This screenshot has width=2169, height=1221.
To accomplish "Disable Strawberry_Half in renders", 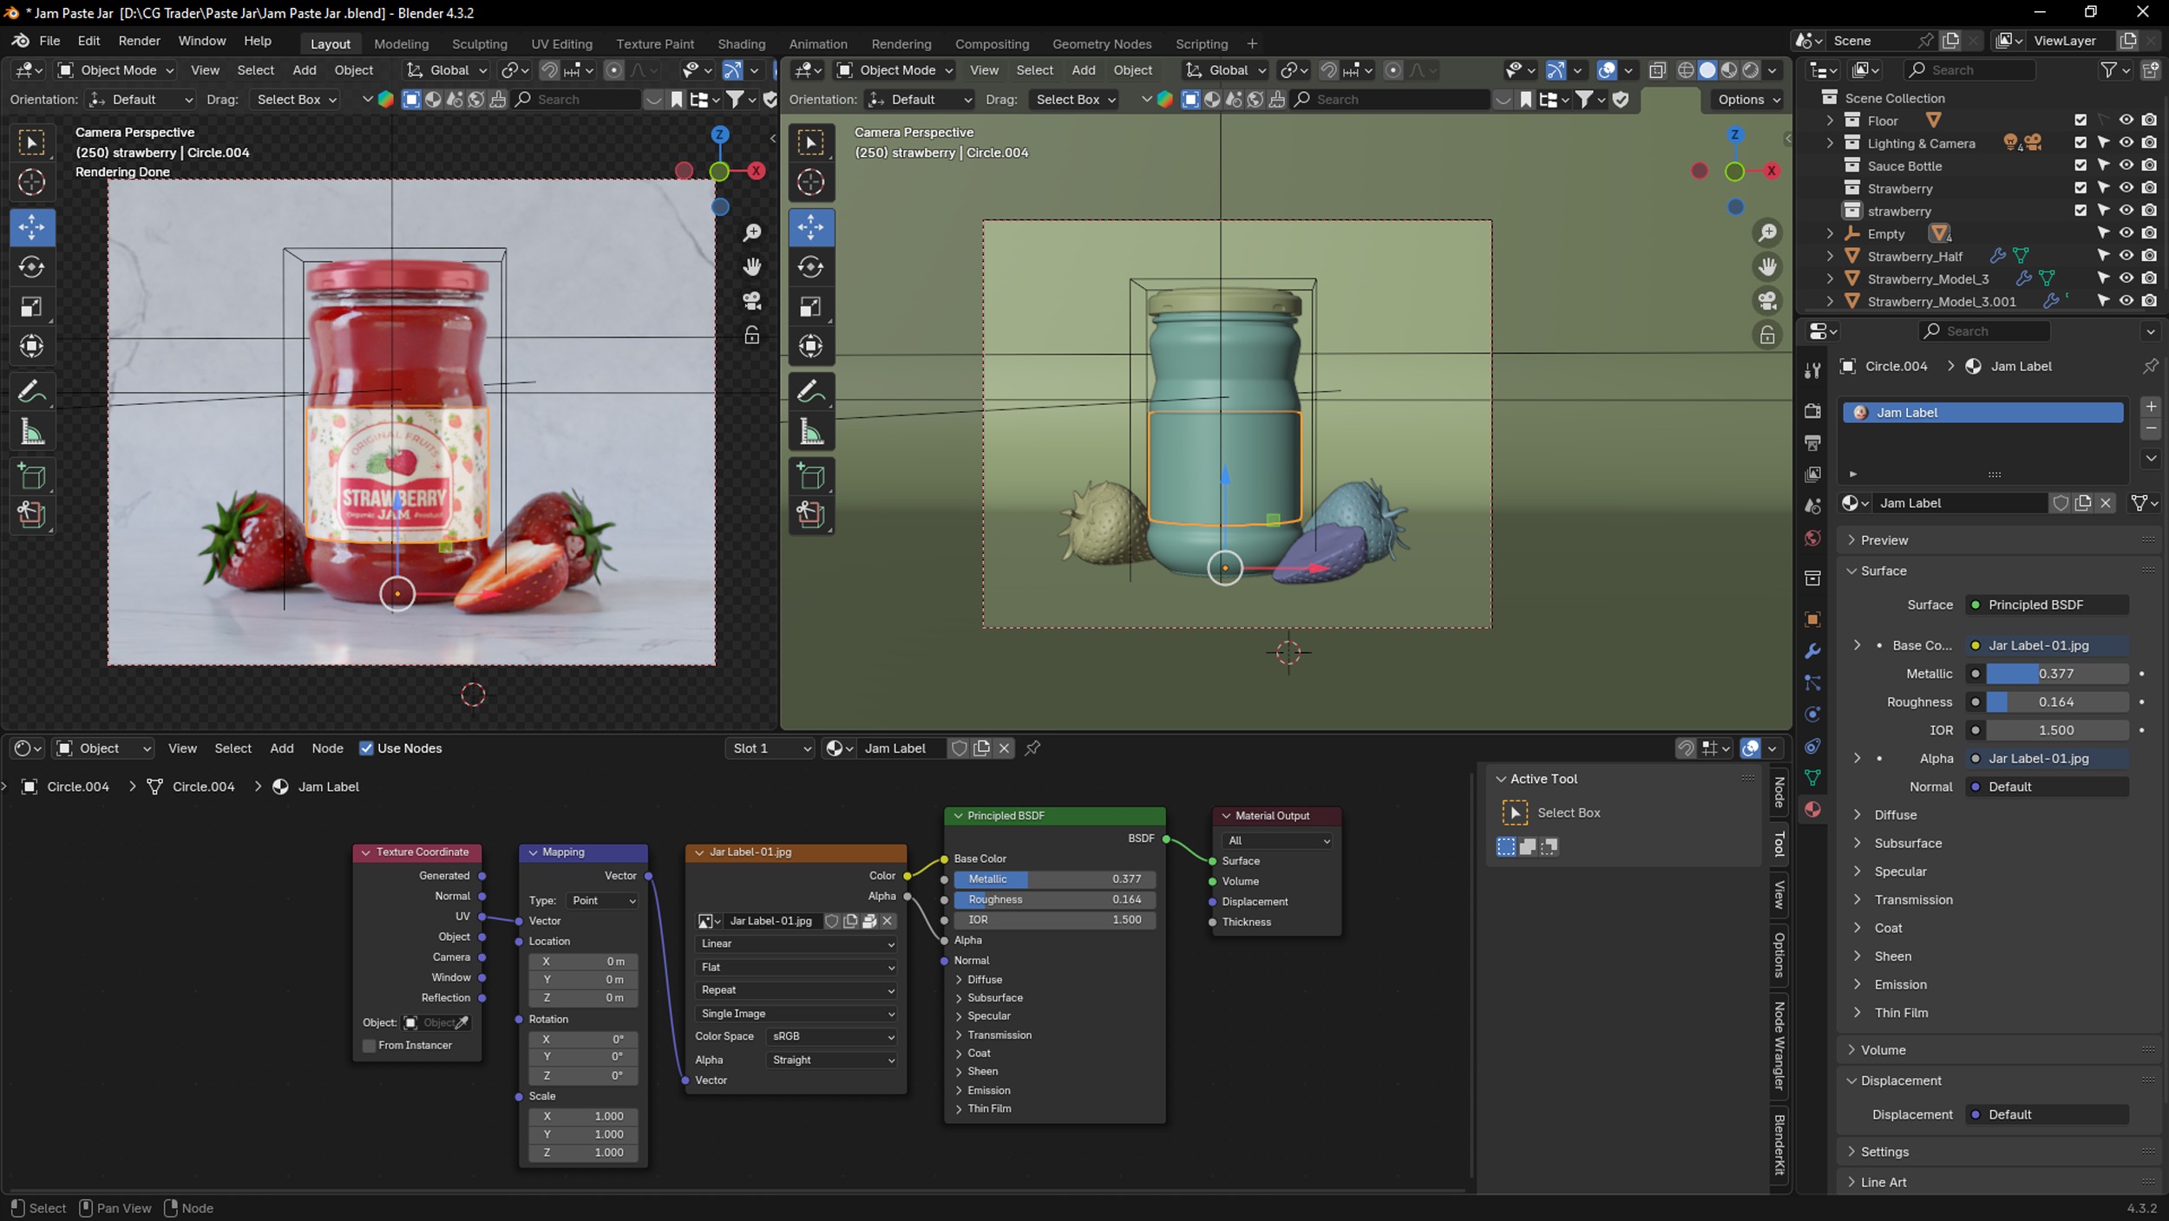I will tap(2149, 256).
